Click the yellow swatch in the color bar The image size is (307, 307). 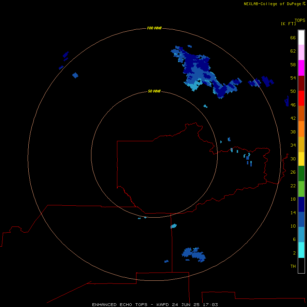pos(301,159)
